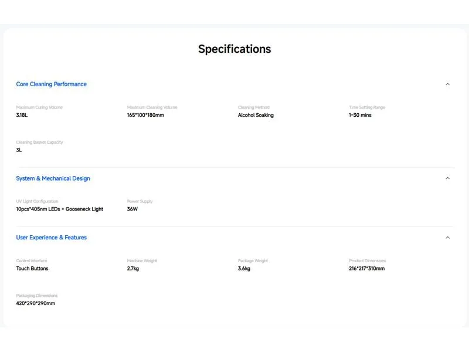Select the 2.7kg machine weight value
Viewport: 469px width, 352px height.
(133, 269)
